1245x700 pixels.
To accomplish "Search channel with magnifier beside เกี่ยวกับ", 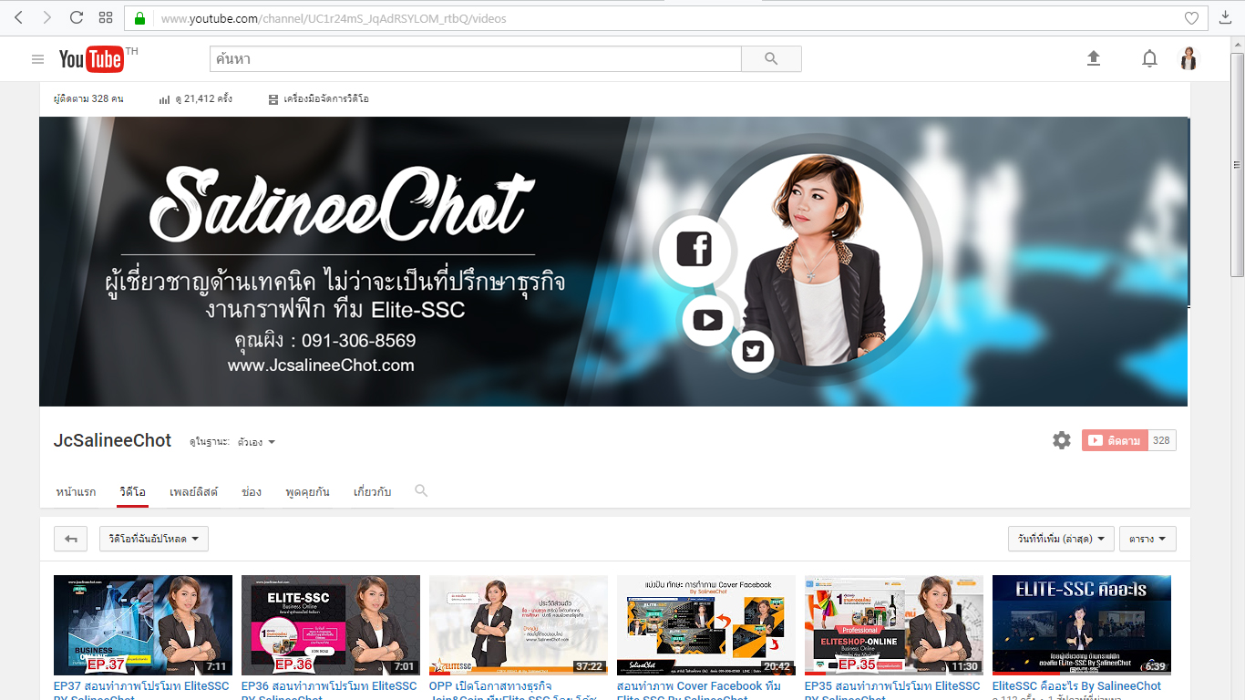I will [421, 490].
